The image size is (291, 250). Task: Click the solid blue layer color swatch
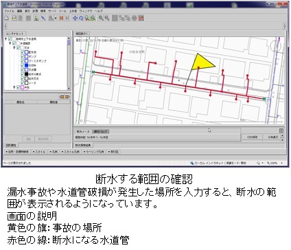pos(26,65)
